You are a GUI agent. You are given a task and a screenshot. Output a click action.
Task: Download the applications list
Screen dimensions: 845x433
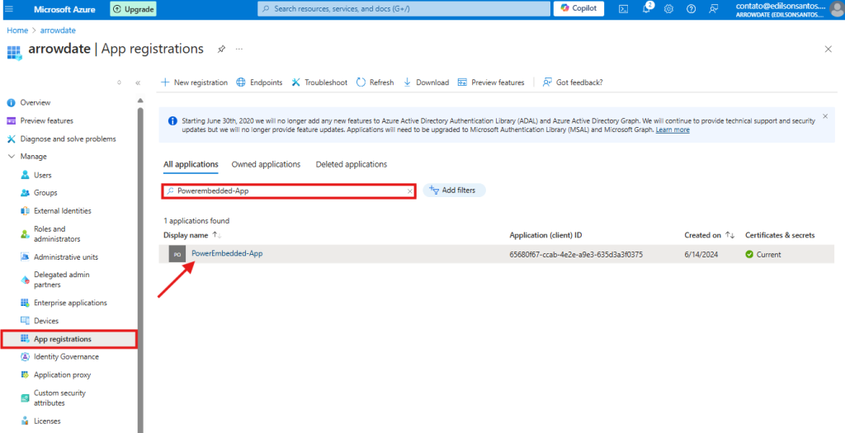click(427, 82)
